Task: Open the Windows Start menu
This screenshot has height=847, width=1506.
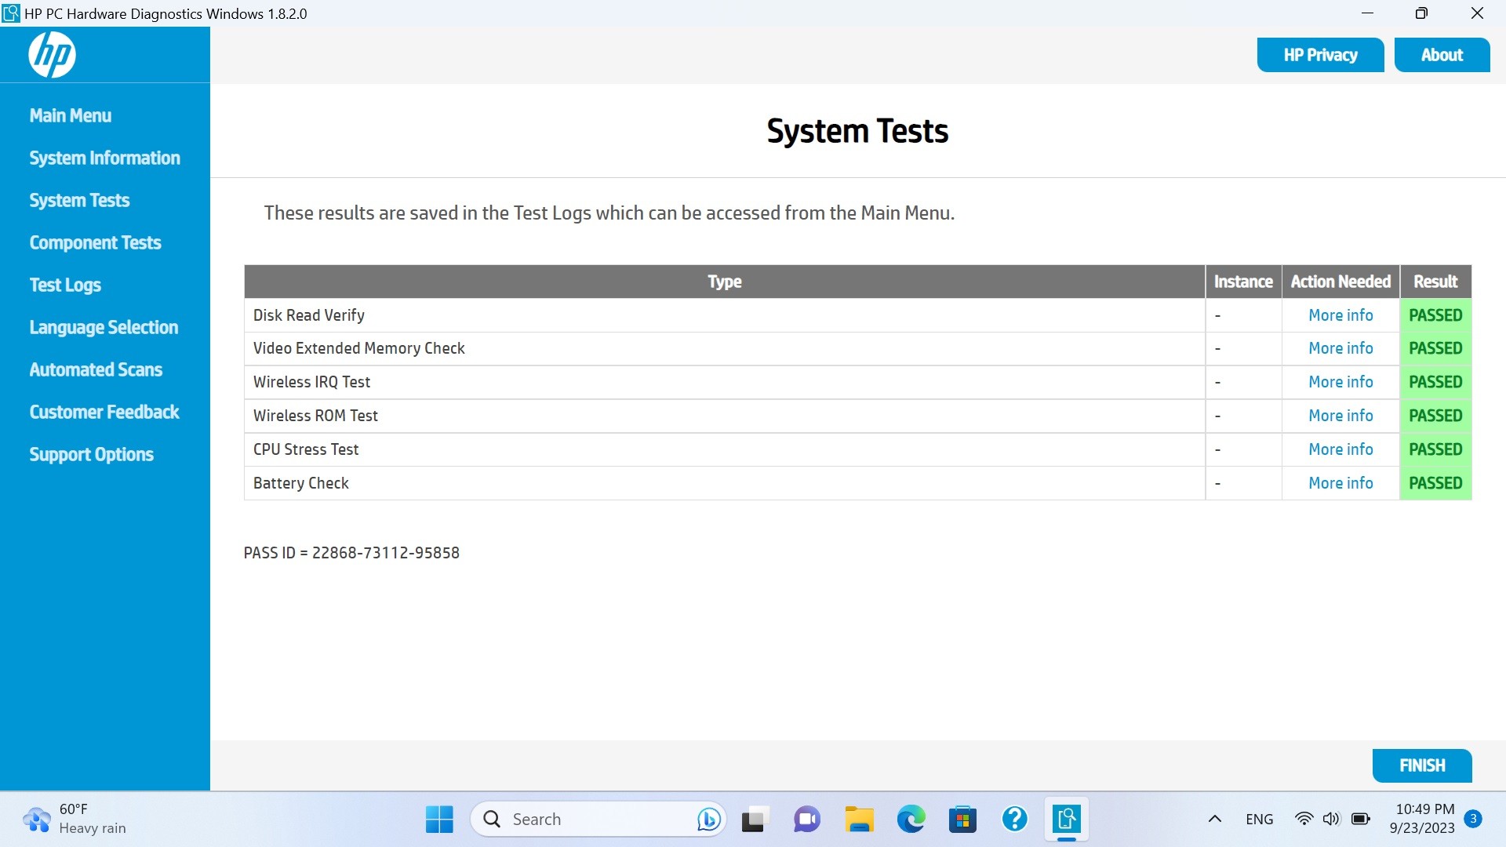Action: coord(439,820)
